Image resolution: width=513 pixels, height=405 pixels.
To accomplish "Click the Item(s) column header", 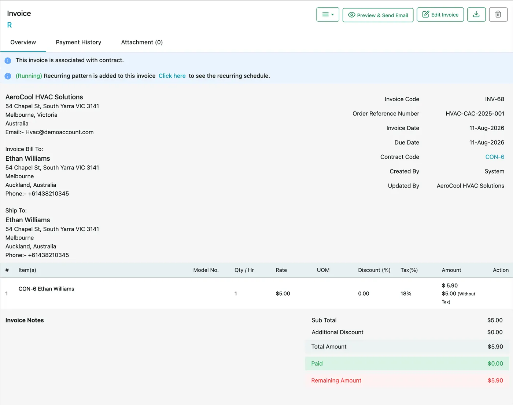I will pyautogui.click(x=27, y=270).
